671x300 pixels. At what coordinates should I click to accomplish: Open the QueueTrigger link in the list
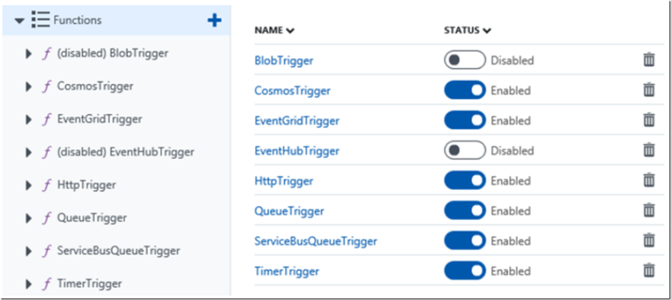tap(289, 211)
